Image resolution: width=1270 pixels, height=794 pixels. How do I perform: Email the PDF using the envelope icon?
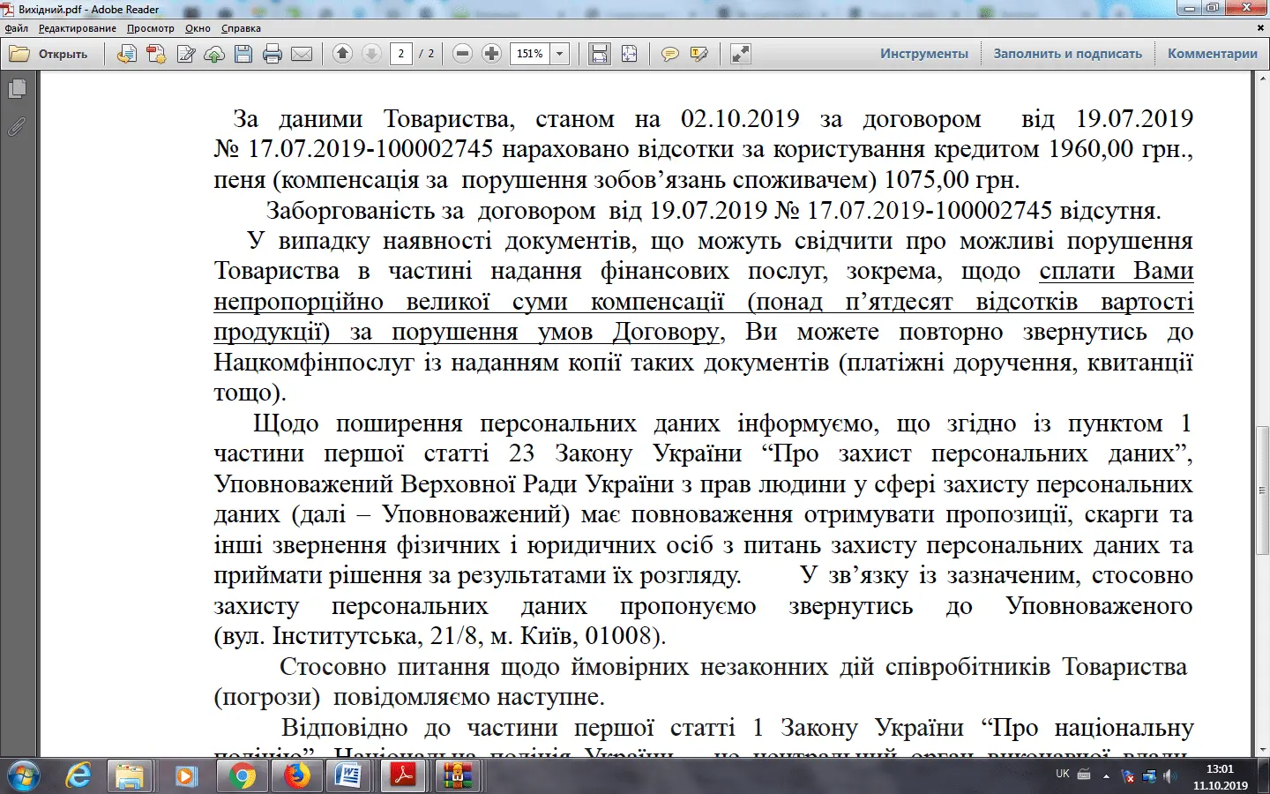click(x=303, y=53)
